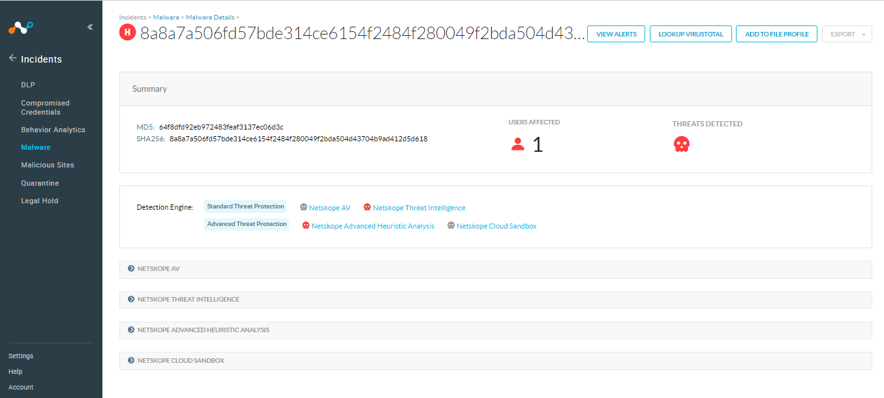Viewport: 884px width, 398px height.
Task: Click the Threats Detected skull icon
Action: [682, 144]
